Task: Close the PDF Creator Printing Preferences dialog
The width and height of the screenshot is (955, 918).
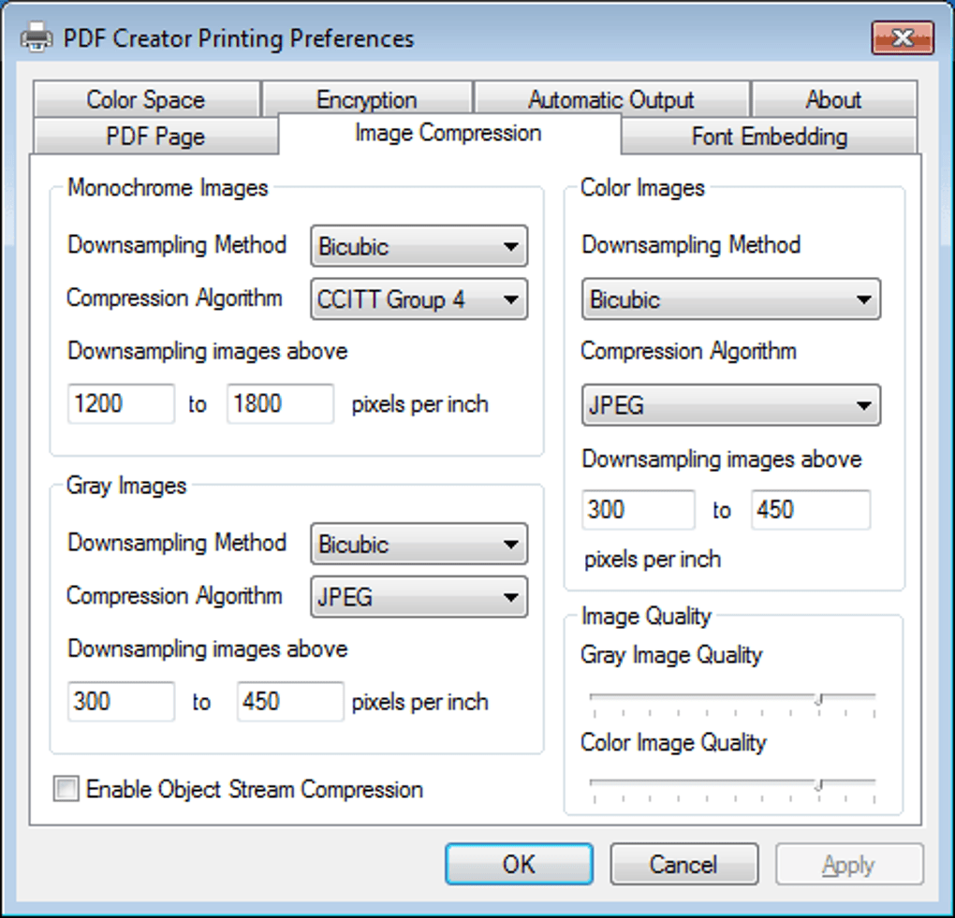Action: [902, 38]
